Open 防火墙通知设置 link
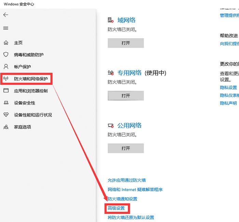This screenshot has height=222, width=239. point(122,199)
